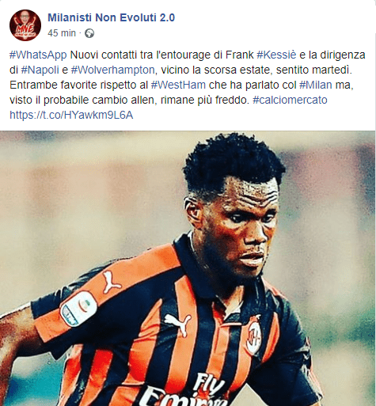Open the Milanisti Non Evoluti 2.0 page name
376x406 pixels.
coord(111,17)
